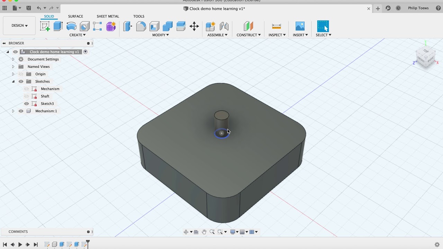Select the Combine tool
This screenshot has height=249, width=443.
(168, 26)
